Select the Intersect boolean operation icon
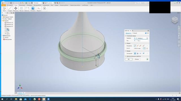Image resolution: width=181 pixels, height=101 pixels. point(140,53)
